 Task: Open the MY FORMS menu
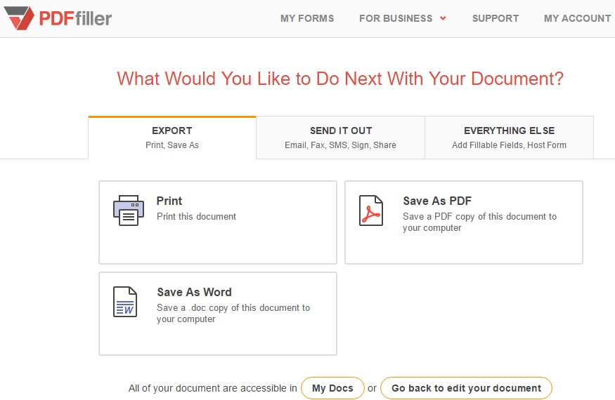[x=307, y=18]
